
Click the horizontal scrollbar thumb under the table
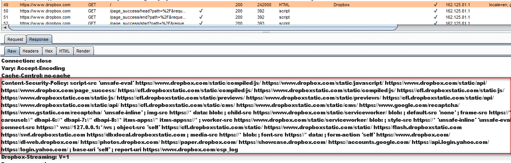[x=203, y=27]
